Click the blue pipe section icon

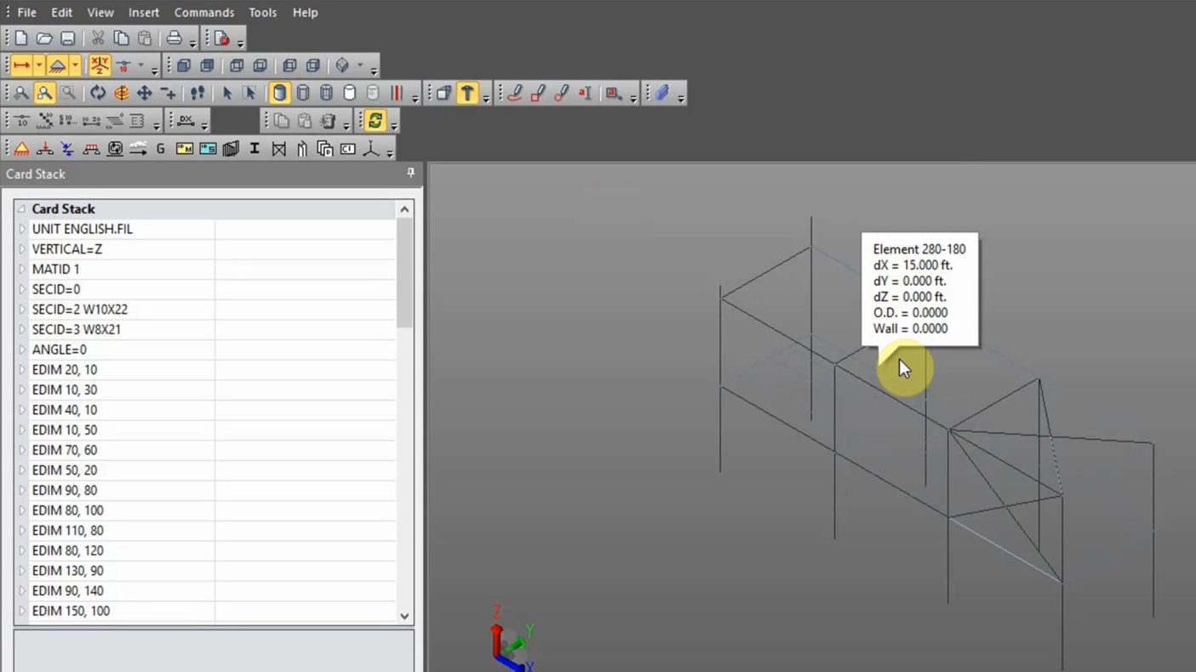point(661,93)
